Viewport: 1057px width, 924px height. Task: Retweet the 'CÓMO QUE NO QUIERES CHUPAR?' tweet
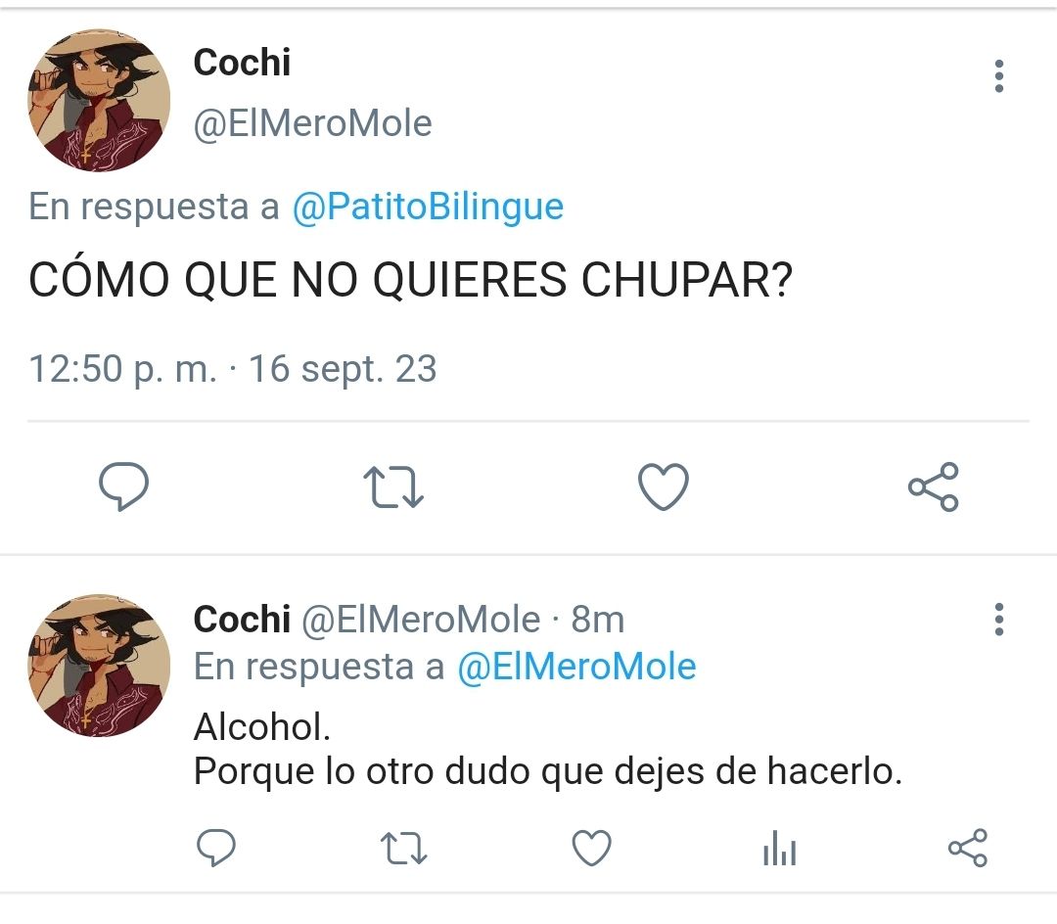[x=393, y=487]
